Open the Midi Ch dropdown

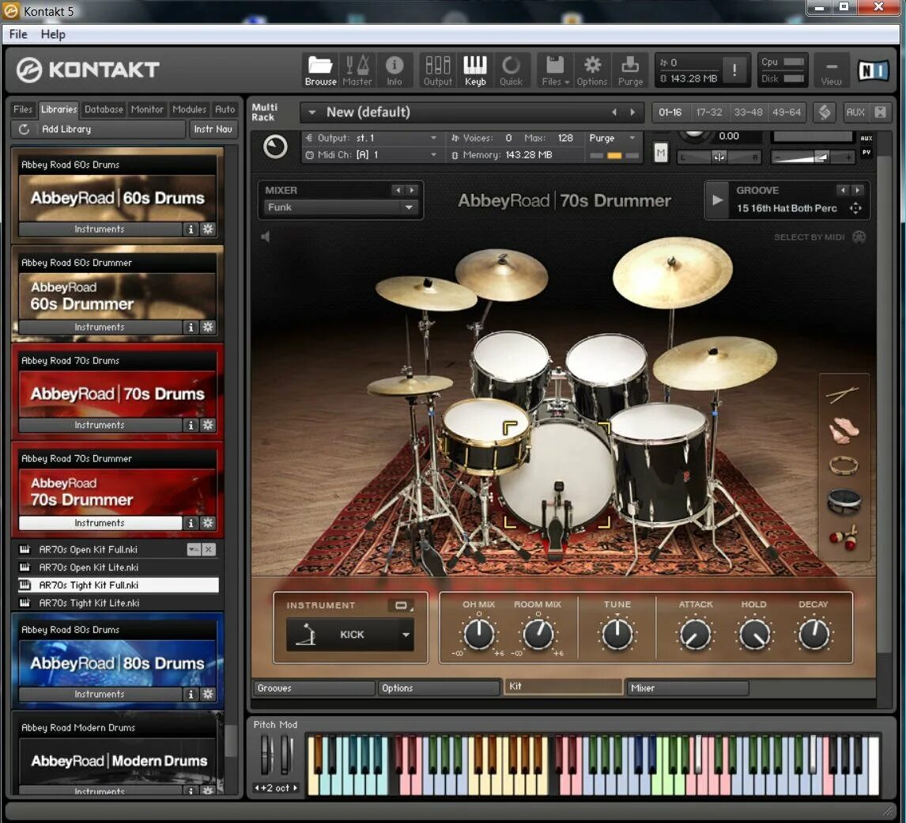point(433,155)
